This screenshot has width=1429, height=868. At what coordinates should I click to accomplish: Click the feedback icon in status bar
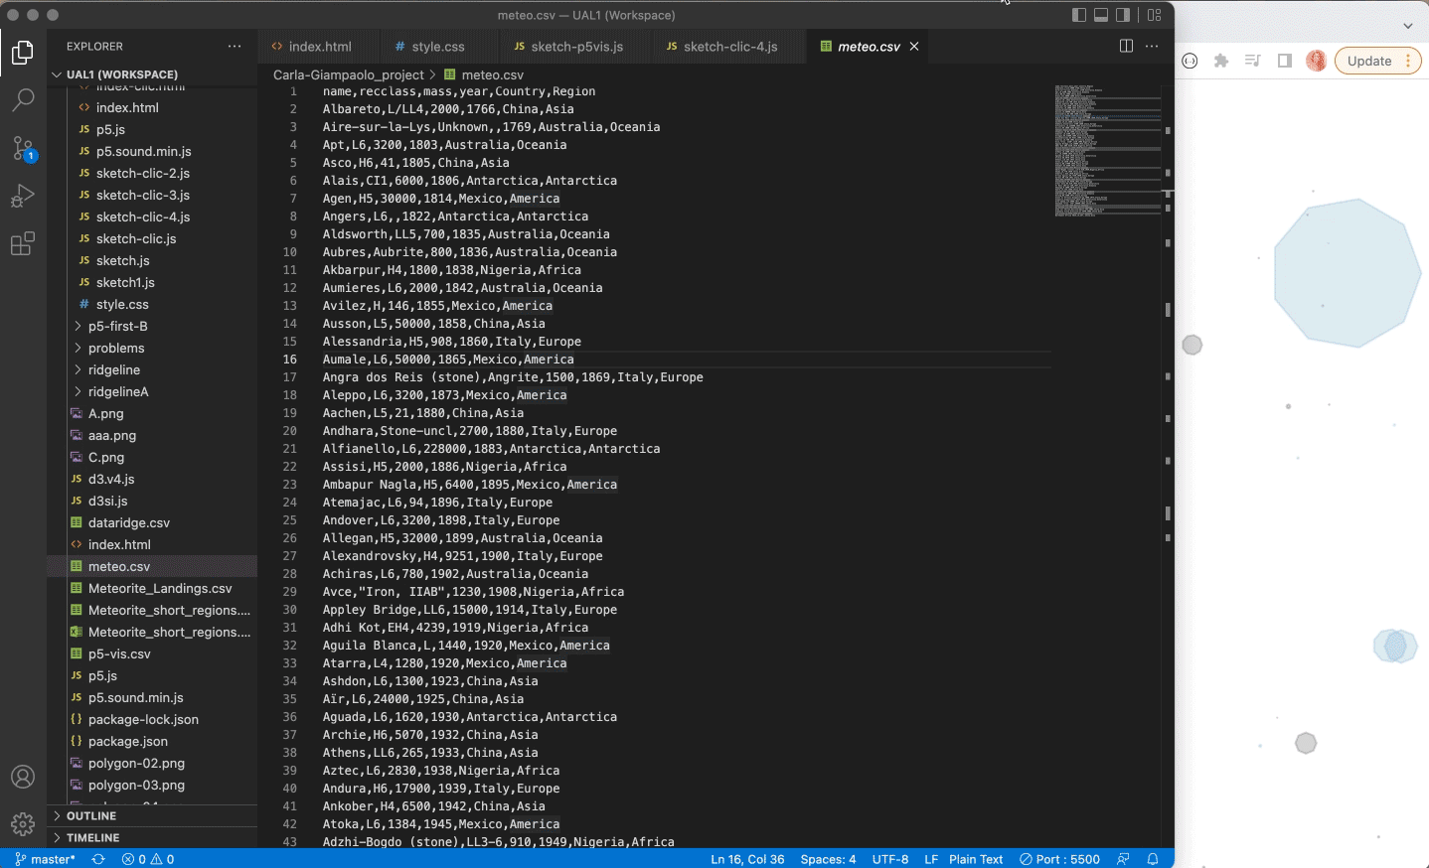pos(1123,859)
